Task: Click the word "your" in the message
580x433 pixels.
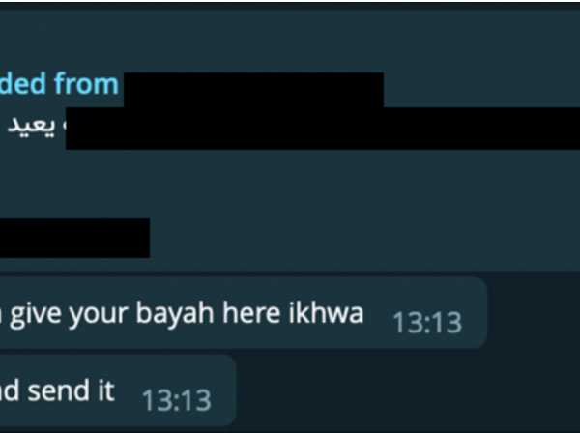Action: coord(99,315)
